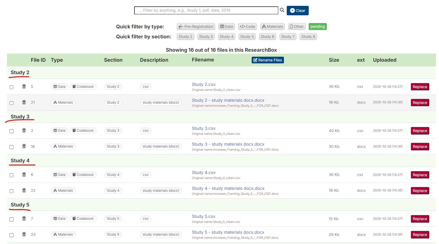Click trash icon for file 22
This screenshot has width=439, height=244.
click(24, 190)
